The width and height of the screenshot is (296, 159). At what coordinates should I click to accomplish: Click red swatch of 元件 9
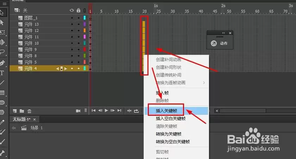[x=84, y=49]
